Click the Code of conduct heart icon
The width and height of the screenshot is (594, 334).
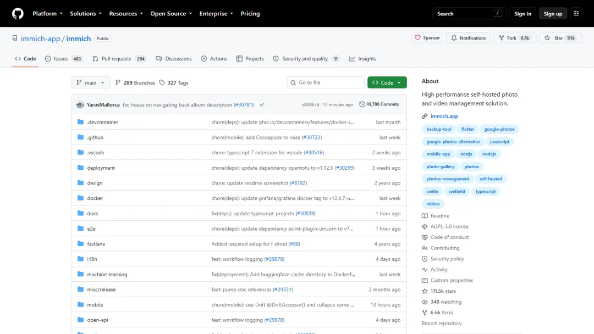tap(425, 237)
